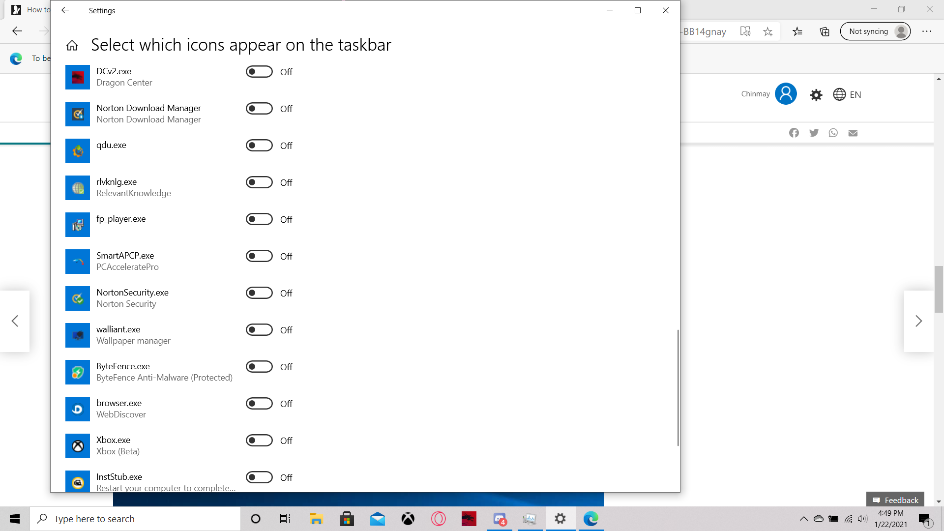Open Windows Start menu
The image size is (944, 531).
point(15,519)
